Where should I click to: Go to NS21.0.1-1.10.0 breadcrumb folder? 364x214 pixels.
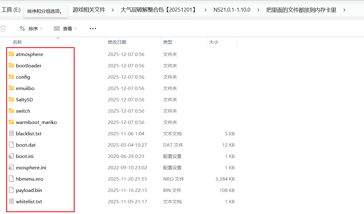(x=232, y=10)
